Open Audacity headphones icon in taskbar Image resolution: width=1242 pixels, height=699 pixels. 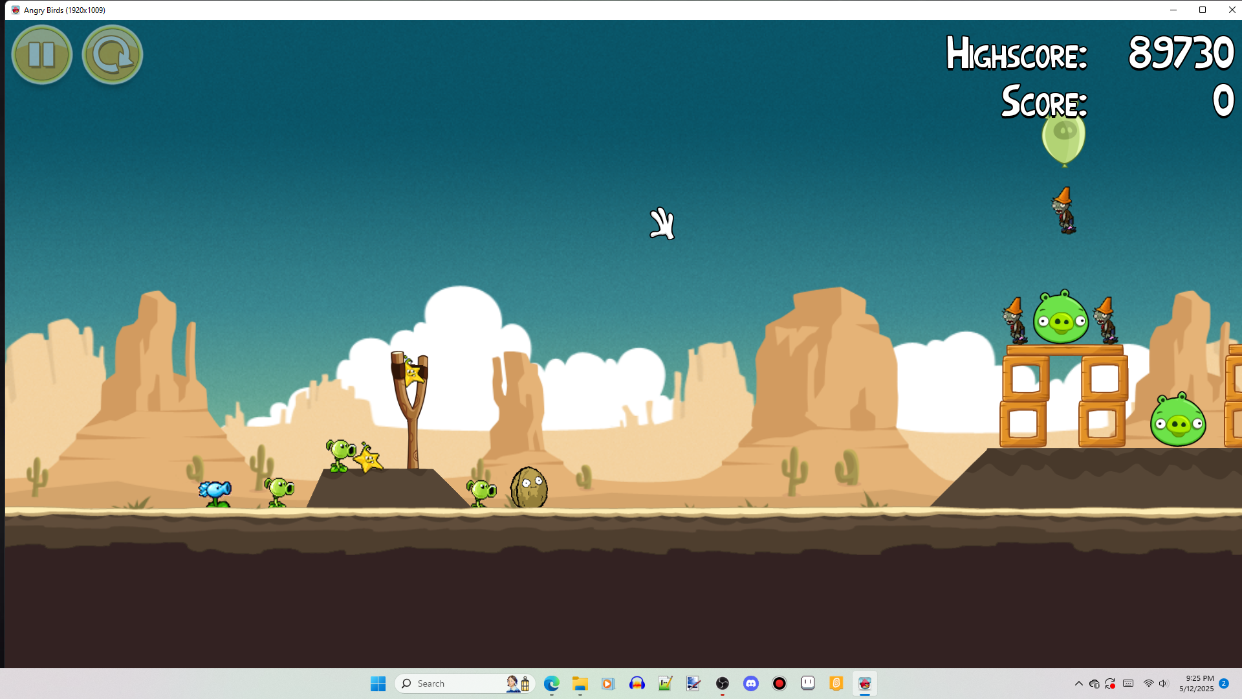[637, 683]
